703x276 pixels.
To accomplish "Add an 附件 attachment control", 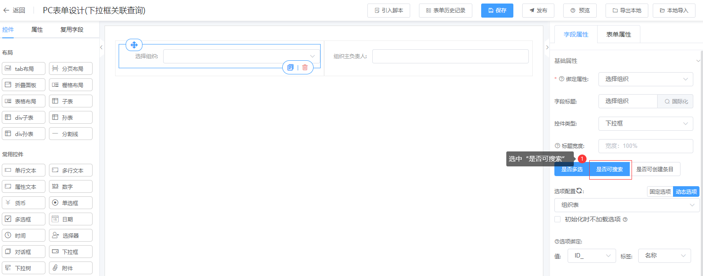I will click(71, 268).
